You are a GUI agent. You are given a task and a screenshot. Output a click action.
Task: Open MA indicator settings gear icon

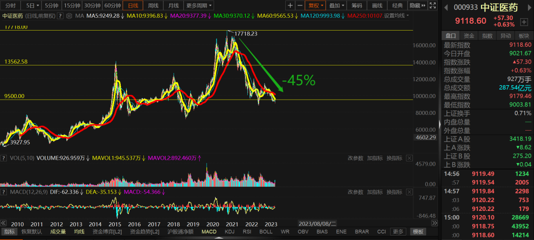coord(69,16)
